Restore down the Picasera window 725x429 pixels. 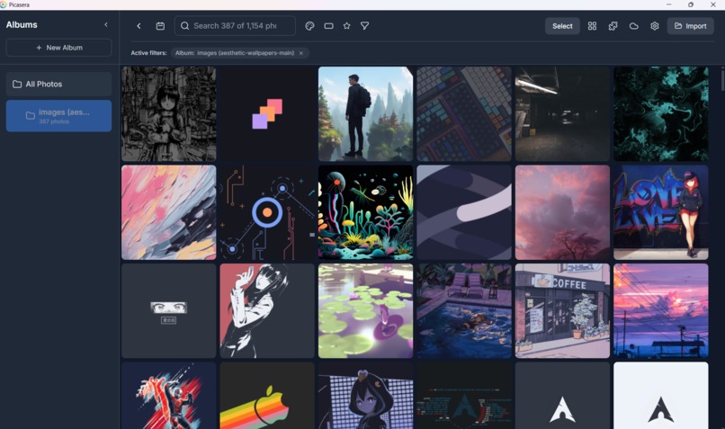(691, 4)
